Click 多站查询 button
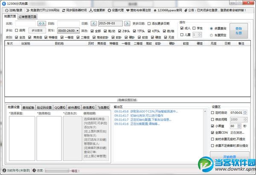256x175 pixels. tap(37, 31)
